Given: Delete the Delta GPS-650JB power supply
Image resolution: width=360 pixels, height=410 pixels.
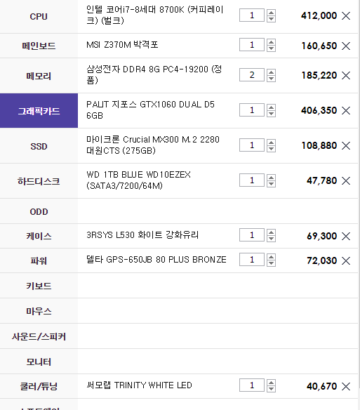Looking at the screenshot, I should click(x=346, y=260).
